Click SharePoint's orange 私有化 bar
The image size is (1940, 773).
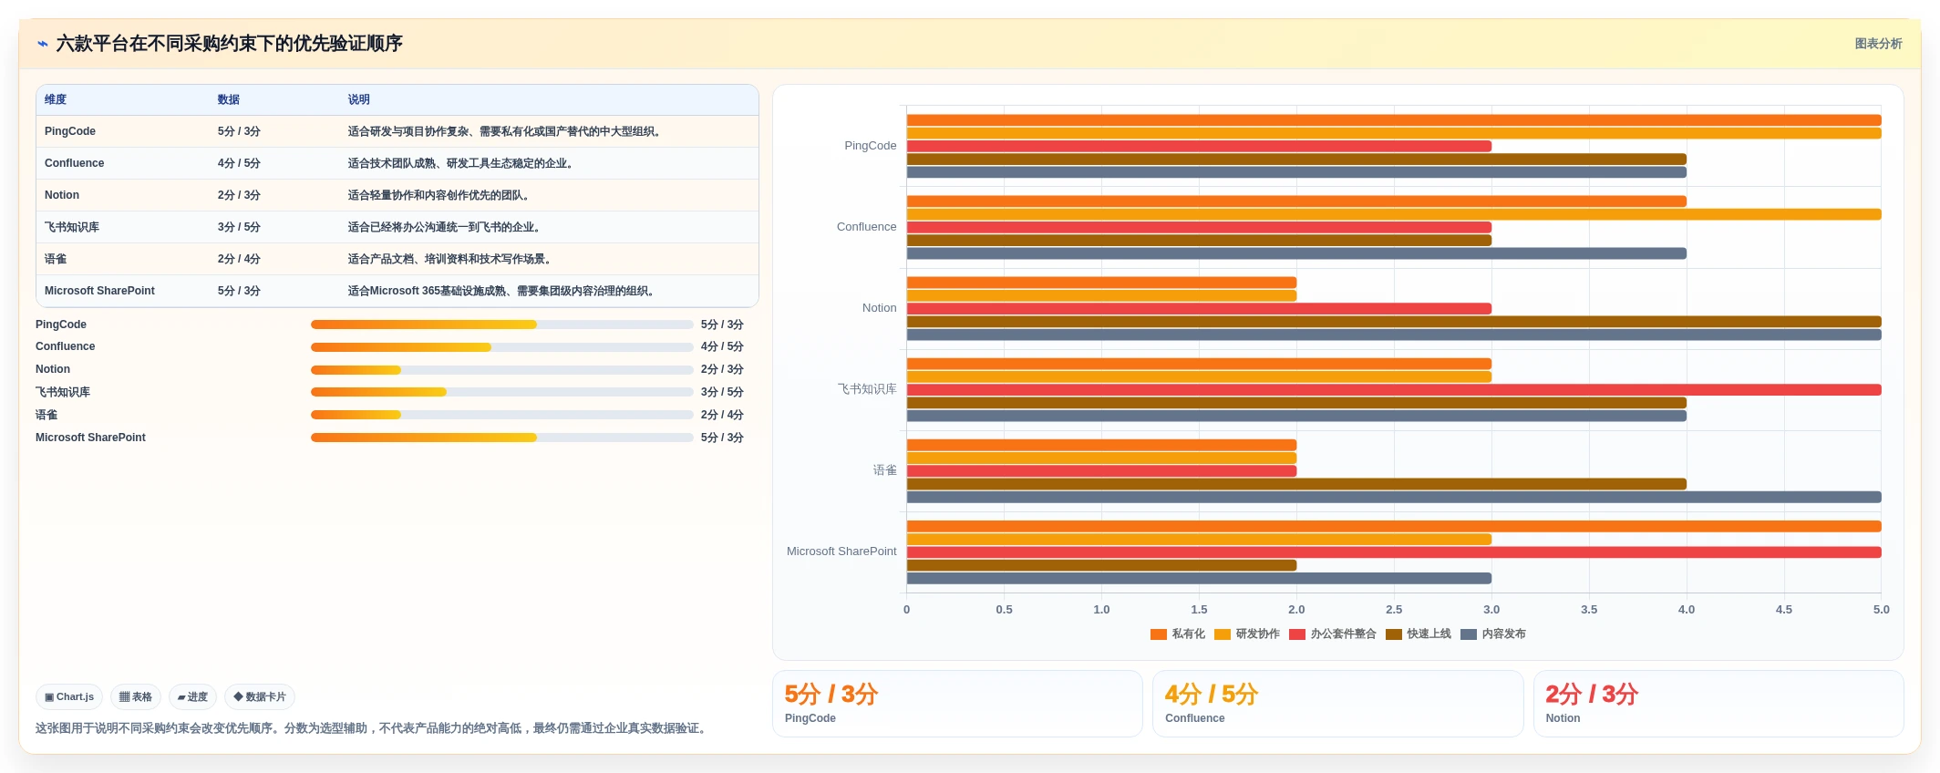1394,526
